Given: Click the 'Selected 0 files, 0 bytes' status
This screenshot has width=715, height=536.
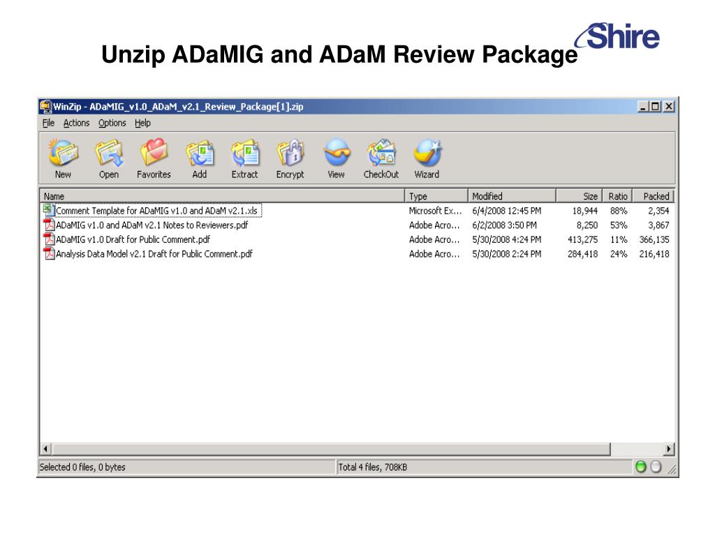Looking at the screenshot, I should (x=82, y=467).
